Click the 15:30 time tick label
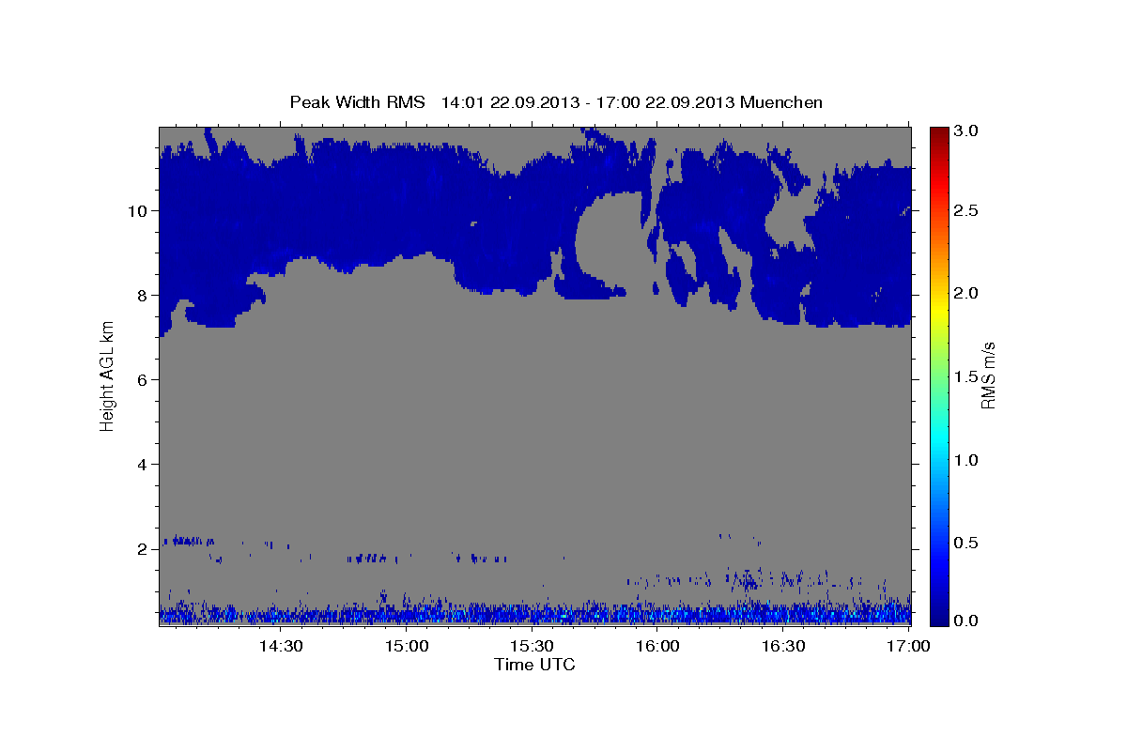 pyautogui.click(x=532, y=646)
